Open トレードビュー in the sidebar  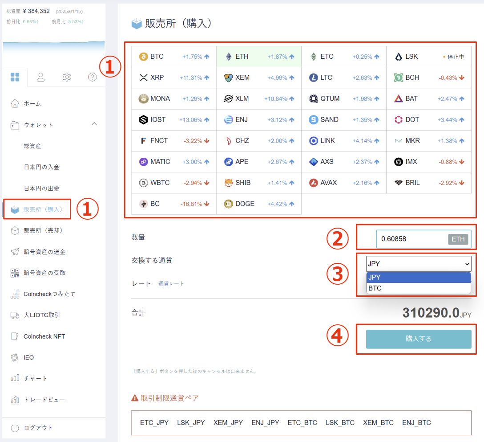point(44,400)
